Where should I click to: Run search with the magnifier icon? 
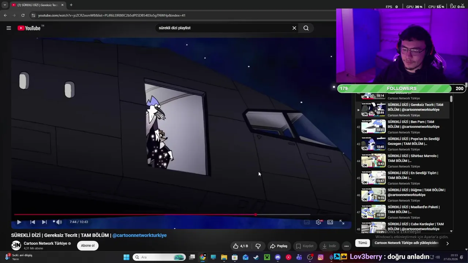point(306,28)
